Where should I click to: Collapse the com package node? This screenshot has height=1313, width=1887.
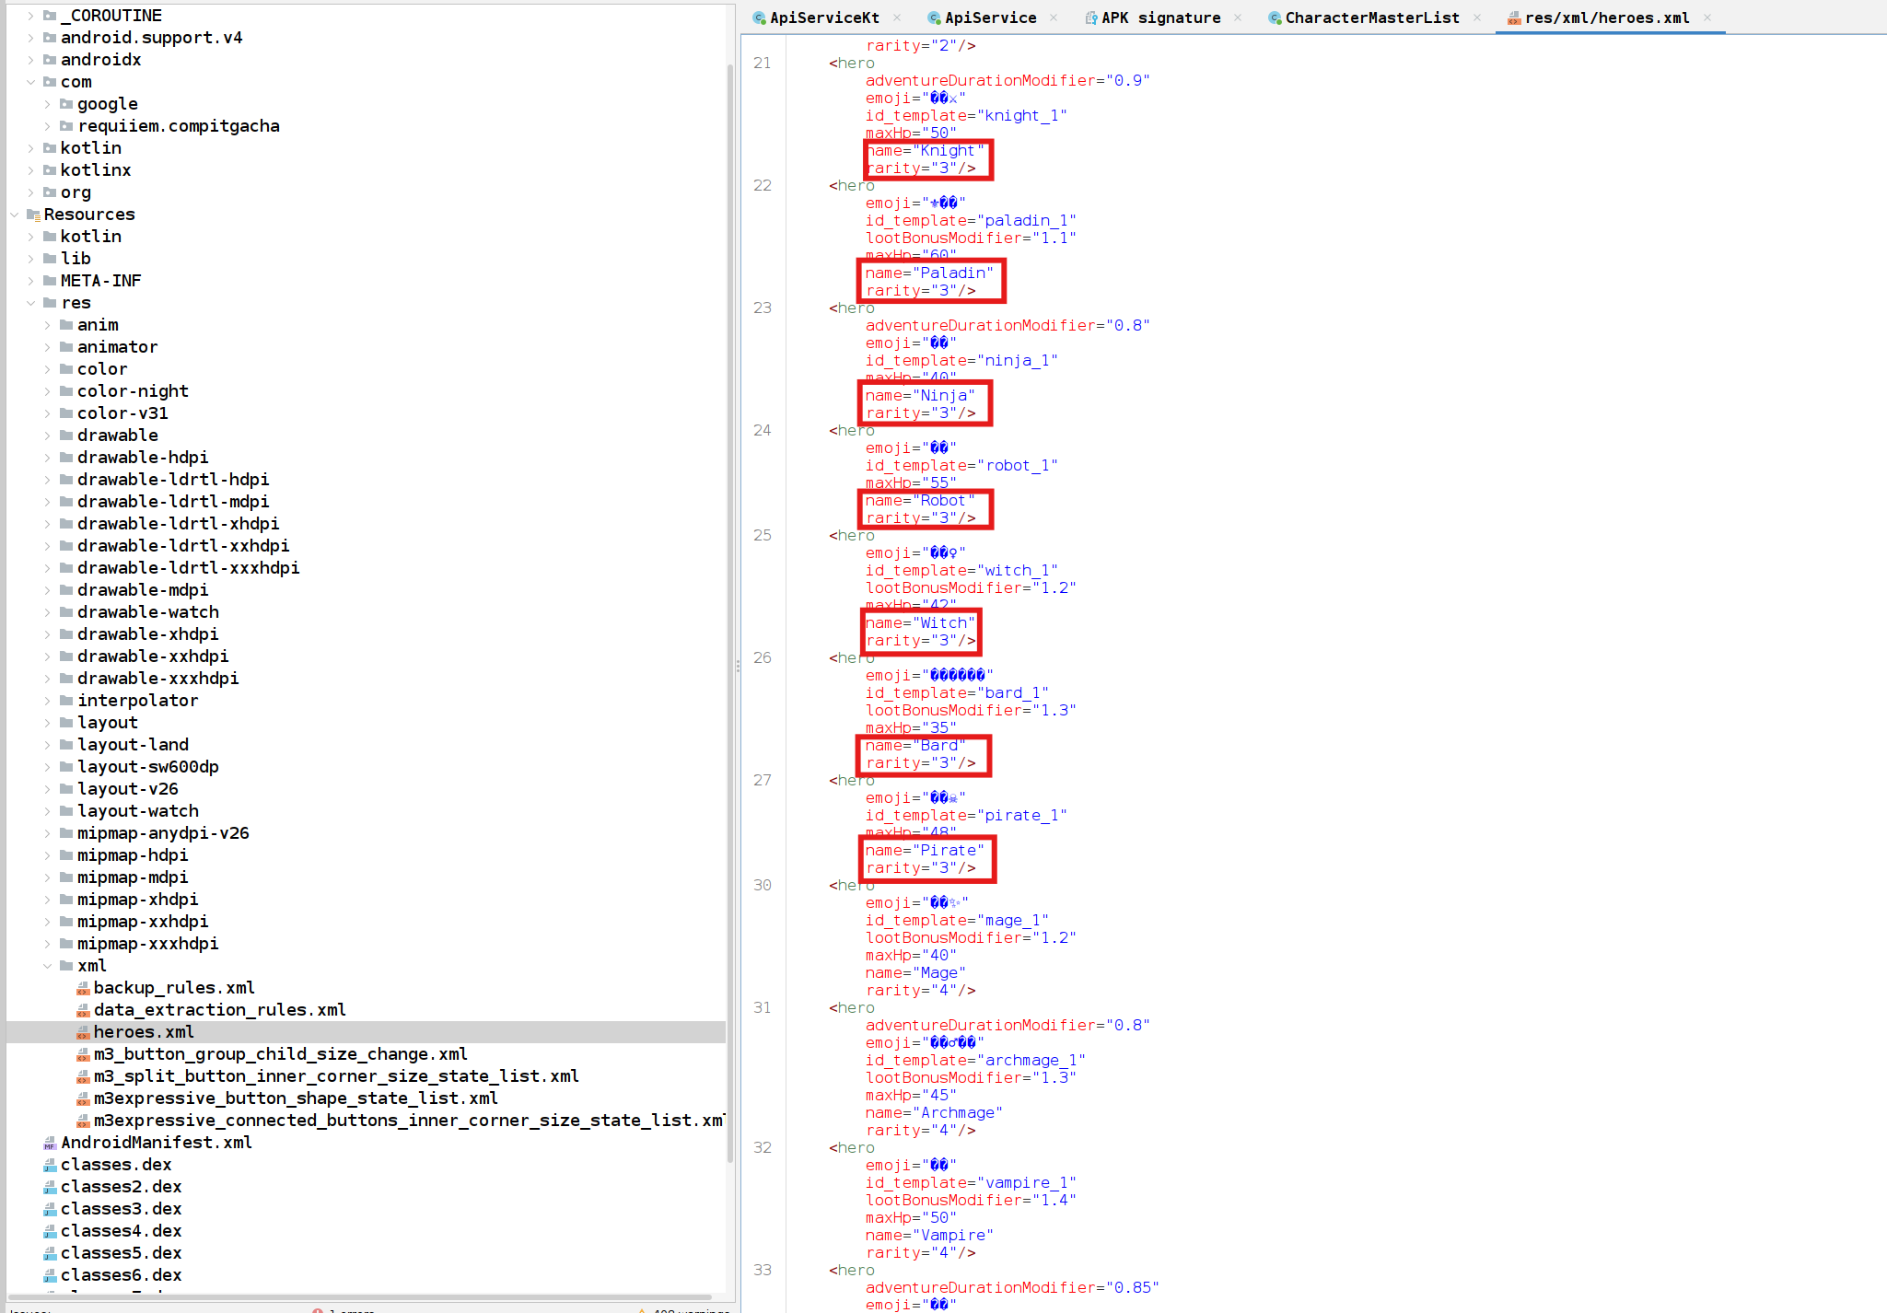tap(31, 81)
